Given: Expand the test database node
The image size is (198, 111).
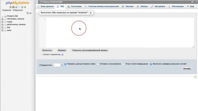Looking at the screenshot, I should 2,27.
